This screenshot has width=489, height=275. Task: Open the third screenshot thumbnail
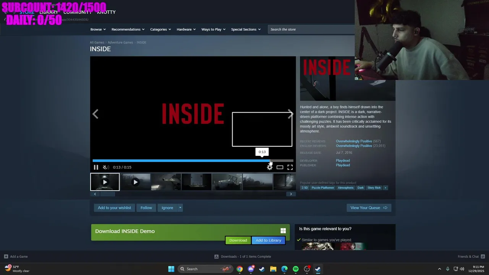tap(166, 182)
